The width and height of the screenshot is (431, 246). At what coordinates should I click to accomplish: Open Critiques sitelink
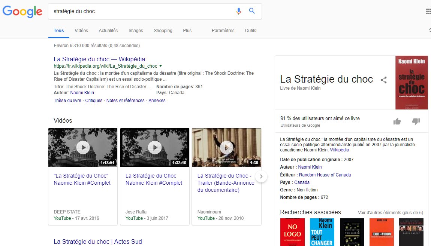94,100
